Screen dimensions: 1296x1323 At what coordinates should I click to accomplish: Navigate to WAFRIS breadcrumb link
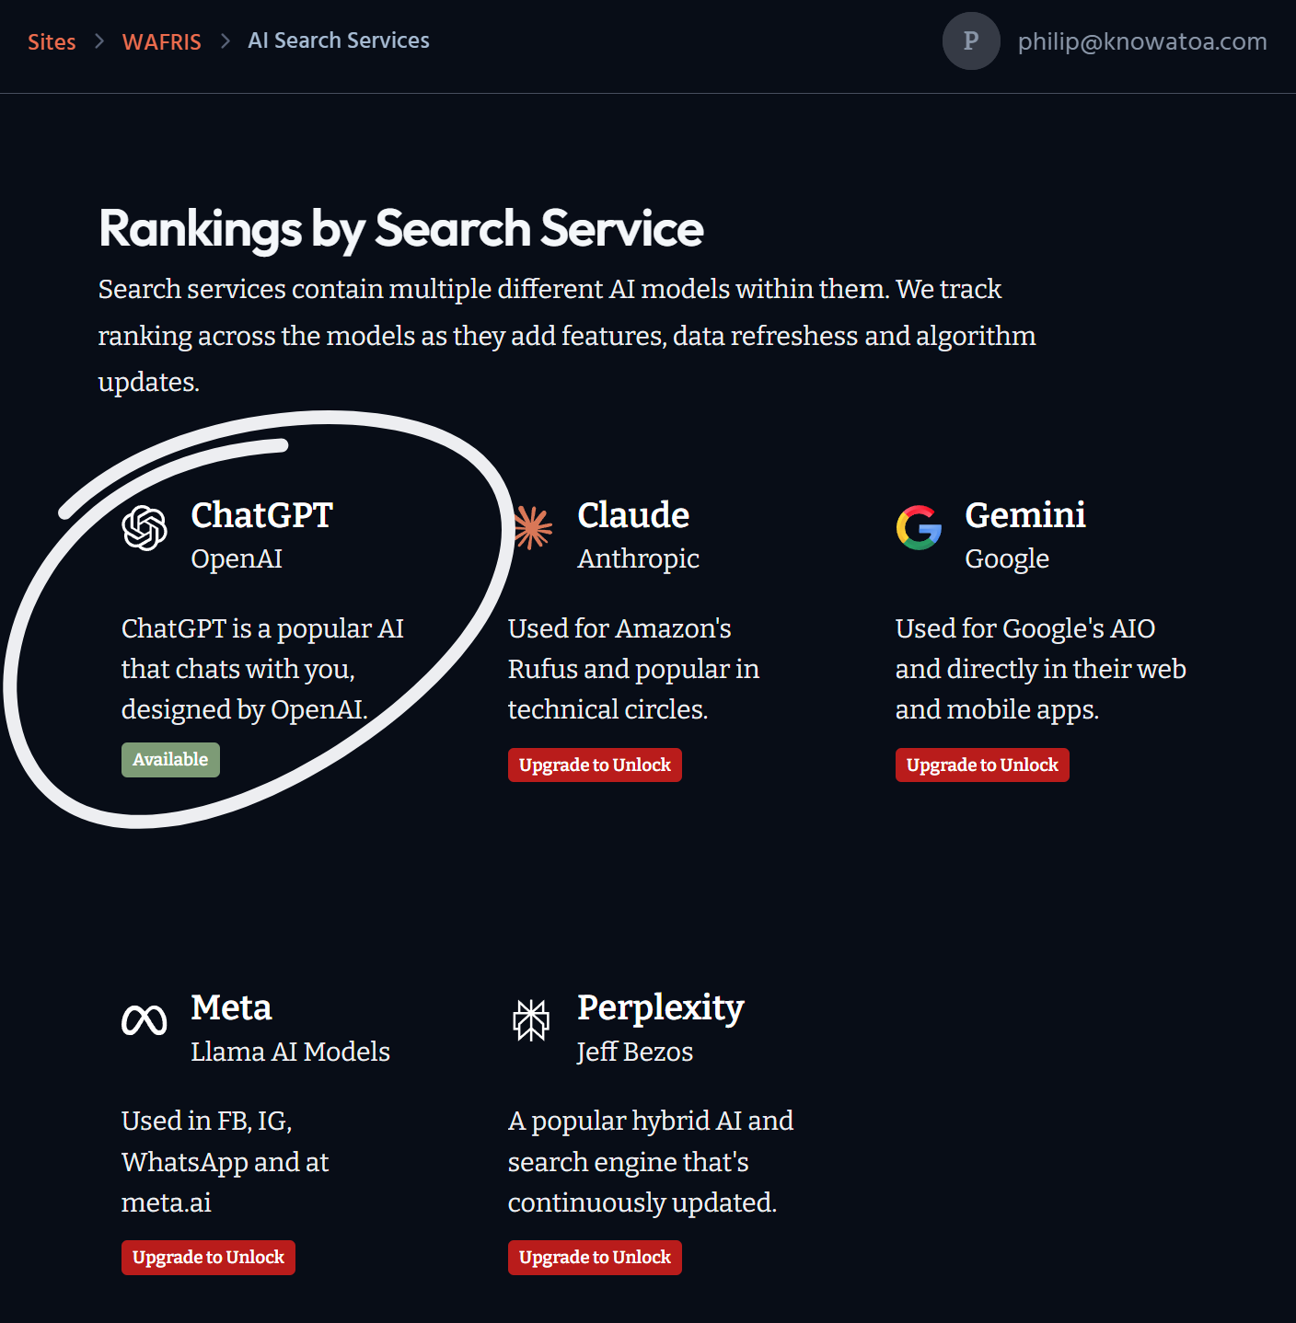pyautogui.click(x=162, y=42)
